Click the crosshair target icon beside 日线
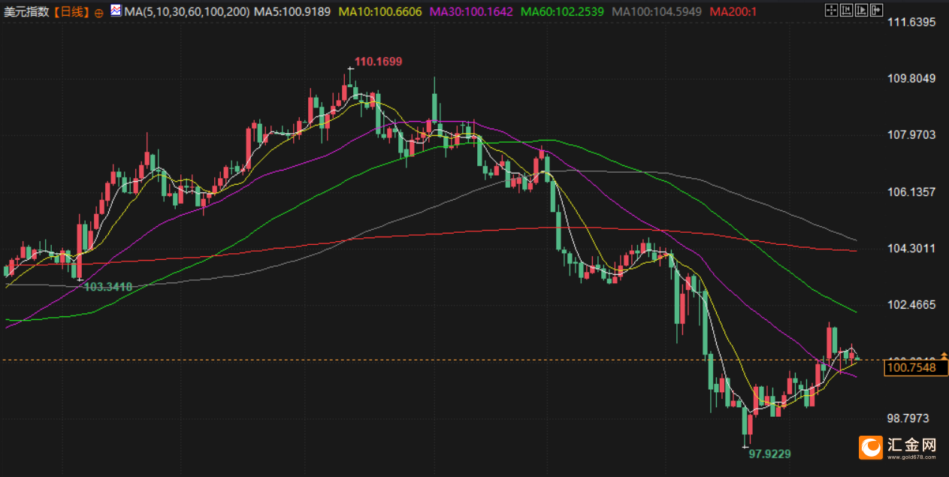 (98, 13)
